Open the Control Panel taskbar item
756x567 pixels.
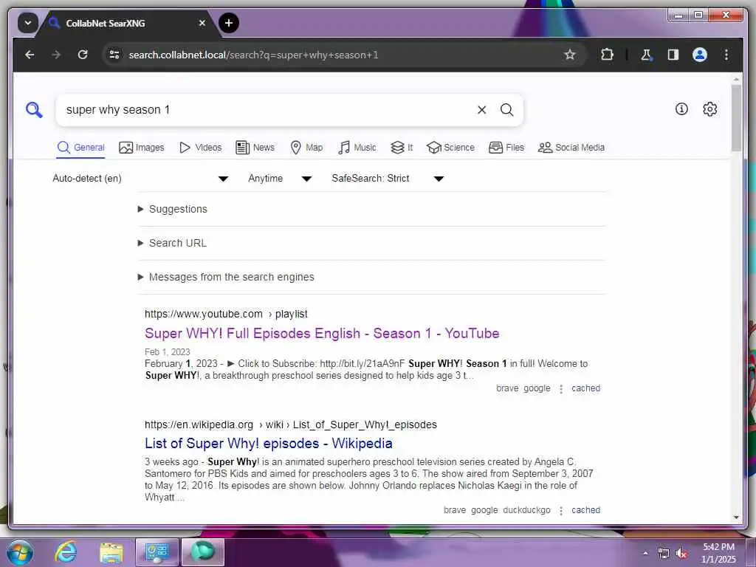pyautogui.click(x=157, y=552)
